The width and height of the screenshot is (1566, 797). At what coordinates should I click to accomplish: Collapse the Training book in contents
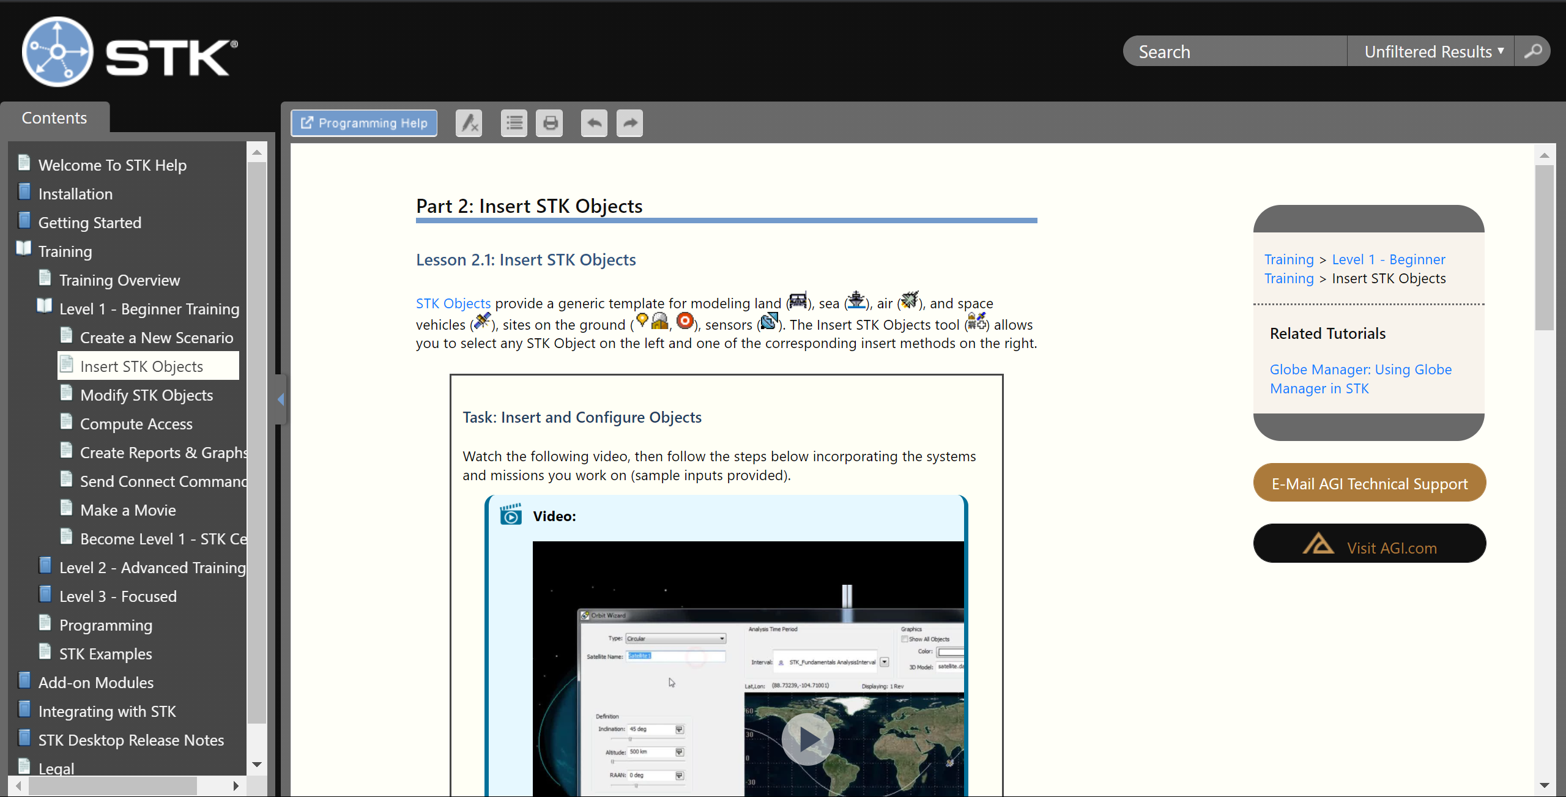point(65,251)
